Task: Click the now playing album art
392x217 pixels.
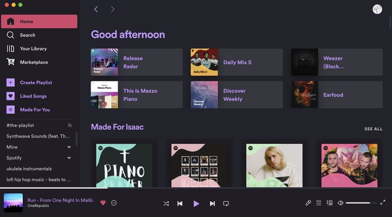Action: click(x=13, y=203)
